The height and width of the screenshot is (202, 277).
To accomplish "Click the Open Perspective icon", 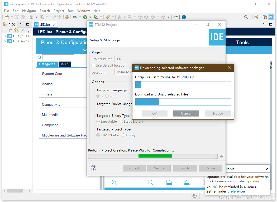I will (x=256, y=17).
